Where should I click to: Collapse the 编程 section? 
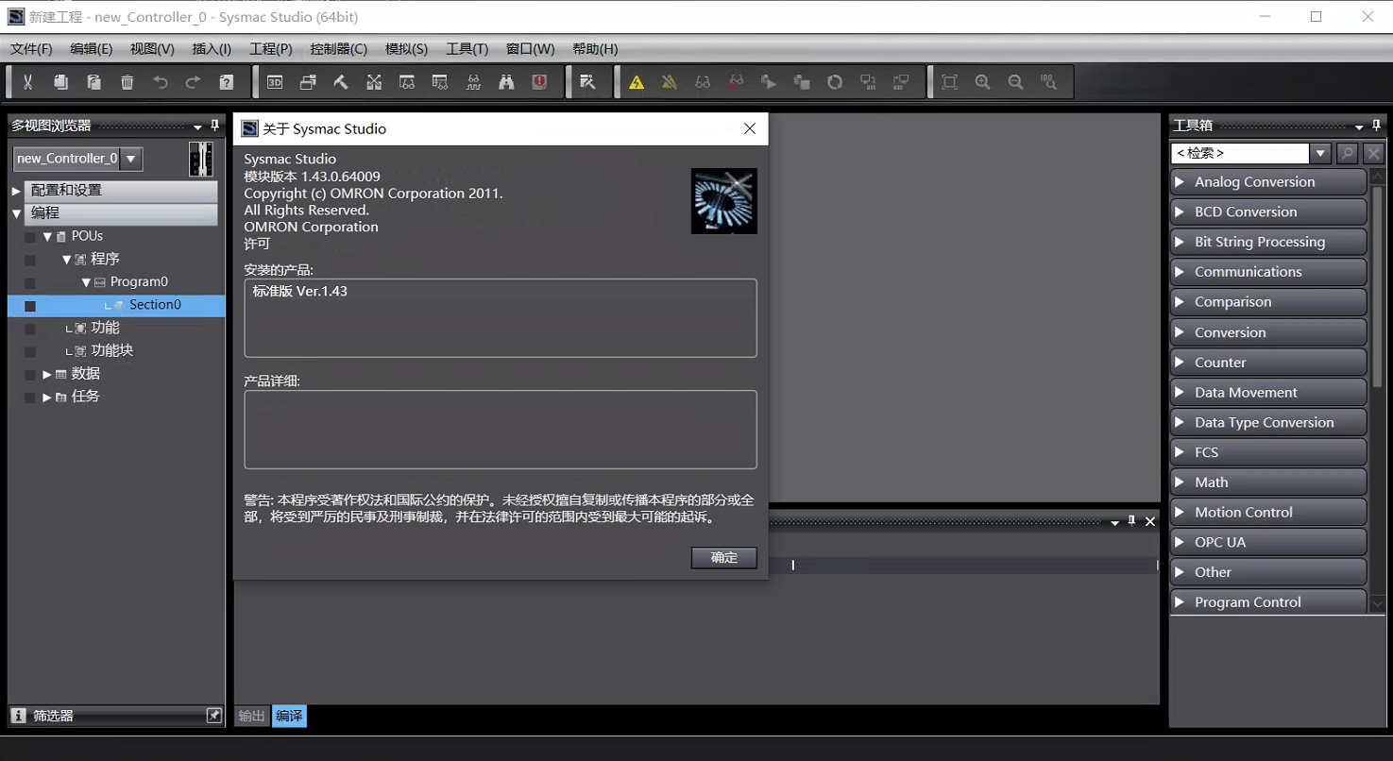(16, 214)
